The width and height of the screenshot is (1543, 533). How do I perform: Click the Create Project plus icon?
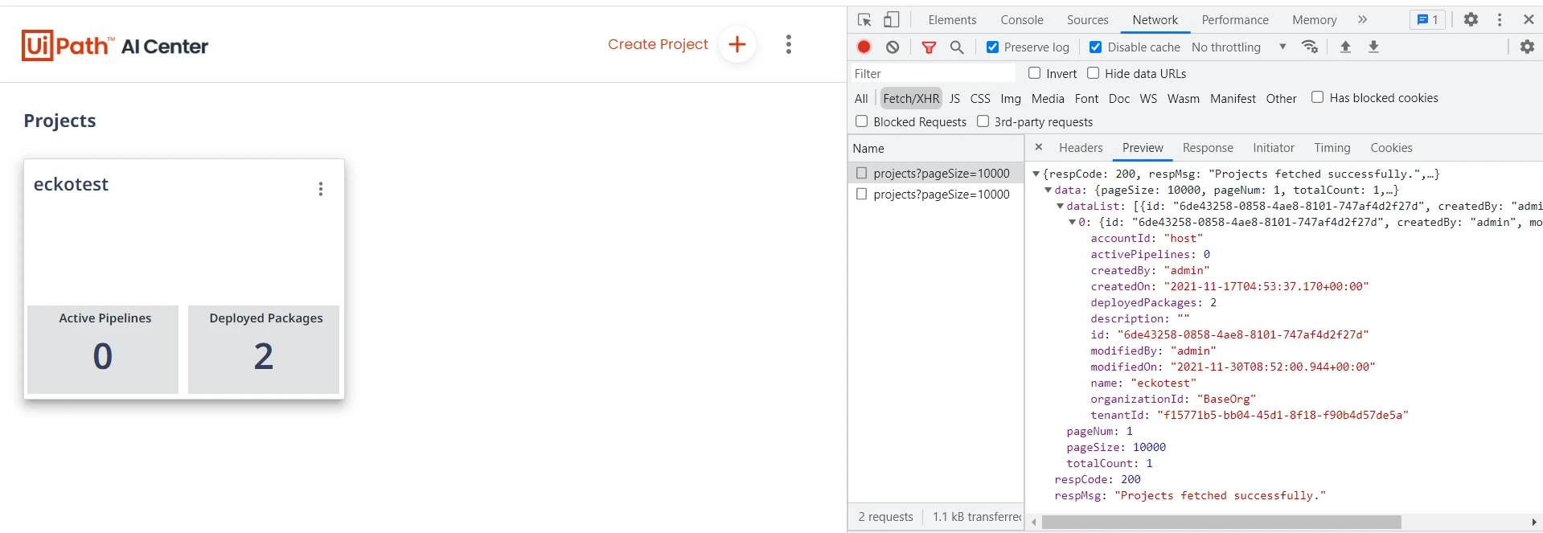point(737,44)
